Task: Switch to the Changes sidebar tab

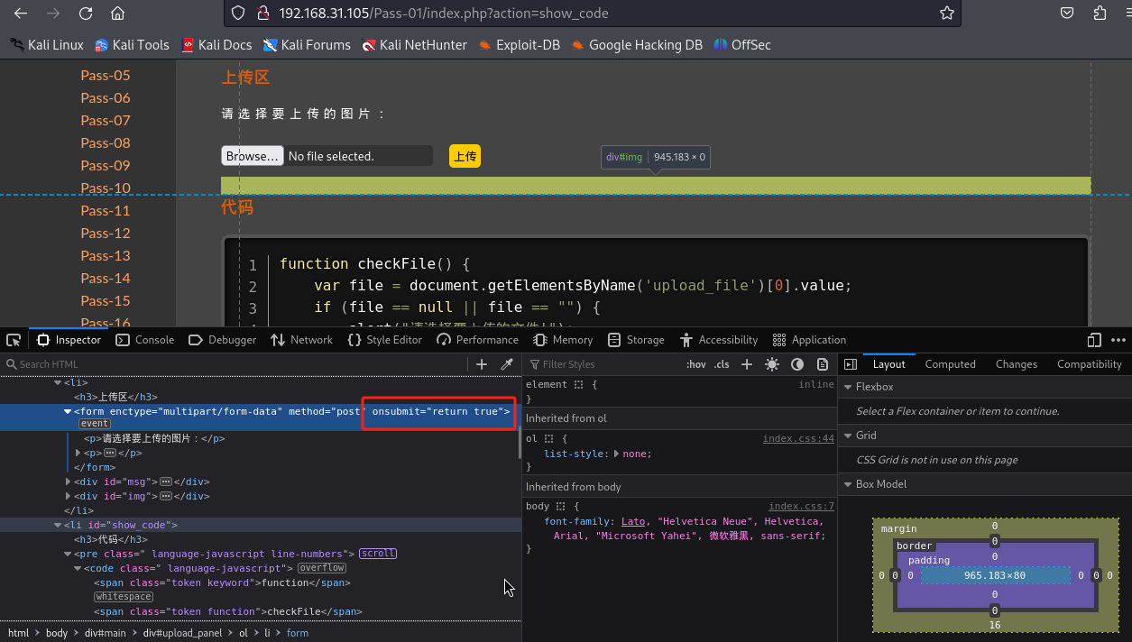Action: click(1017, 364)
